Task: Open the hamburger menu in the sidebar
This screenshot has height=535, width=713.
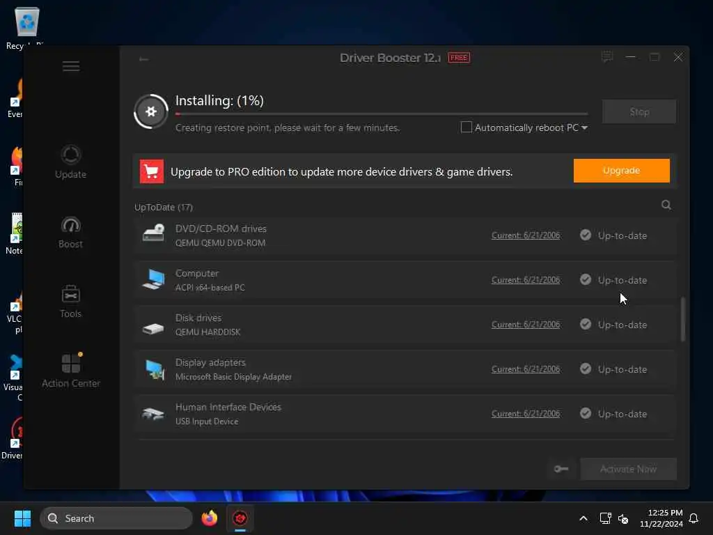Action: tap(71, 66)
